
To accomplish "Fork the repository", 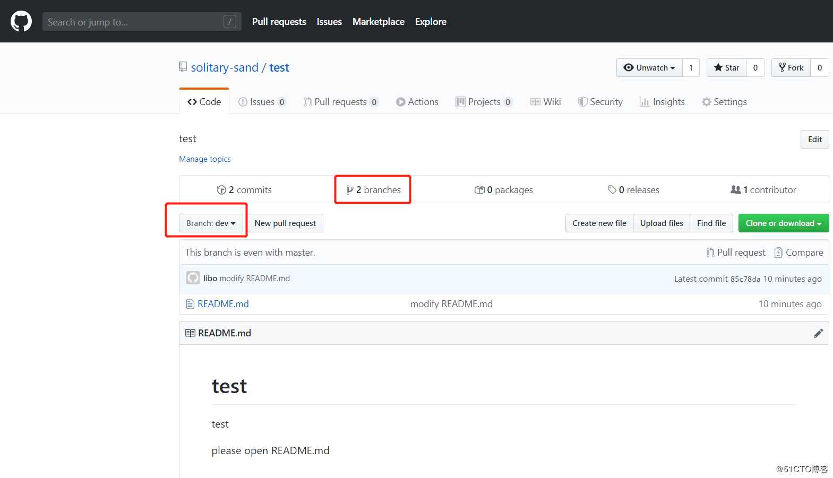I will (x=791, y=67).
